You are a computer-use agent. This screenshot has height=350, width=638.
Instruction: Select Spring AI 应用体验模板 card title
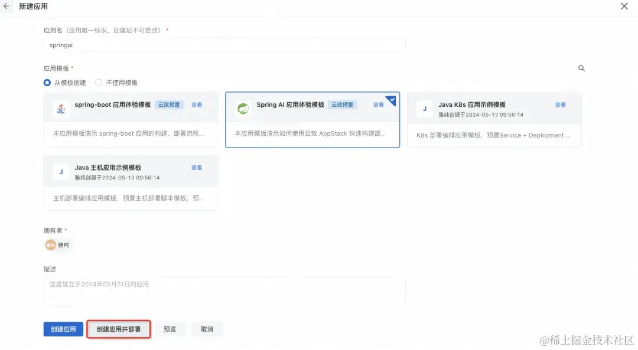(x=290, y=104)
